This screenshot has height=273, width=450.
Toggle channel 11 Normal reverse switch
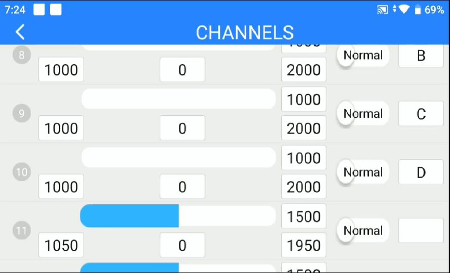[362, 231]
